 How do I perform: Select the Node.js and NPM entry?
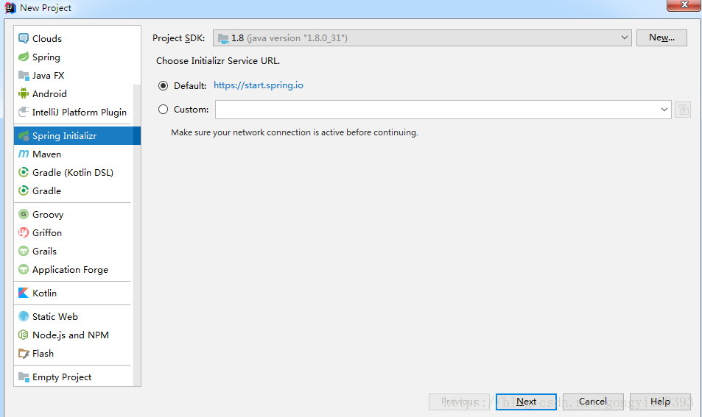point(74,335)
